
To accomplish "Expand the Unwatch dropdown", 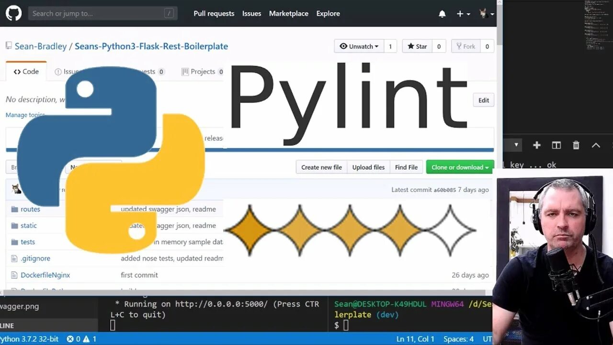I will pyautogui.click(x=359, y=46).
